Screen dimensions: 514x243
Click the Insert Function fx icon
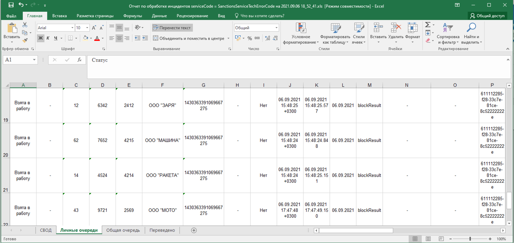click(x=79, y=60)
